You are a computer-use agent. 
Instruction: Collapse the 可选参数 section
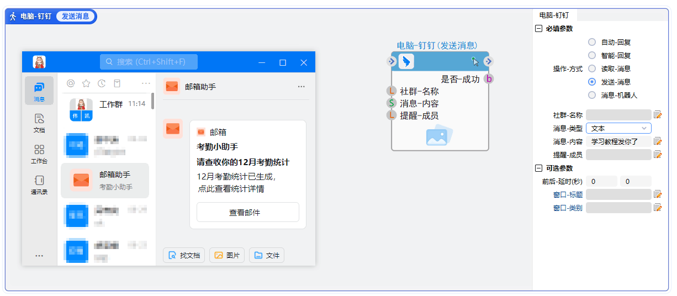539,168
